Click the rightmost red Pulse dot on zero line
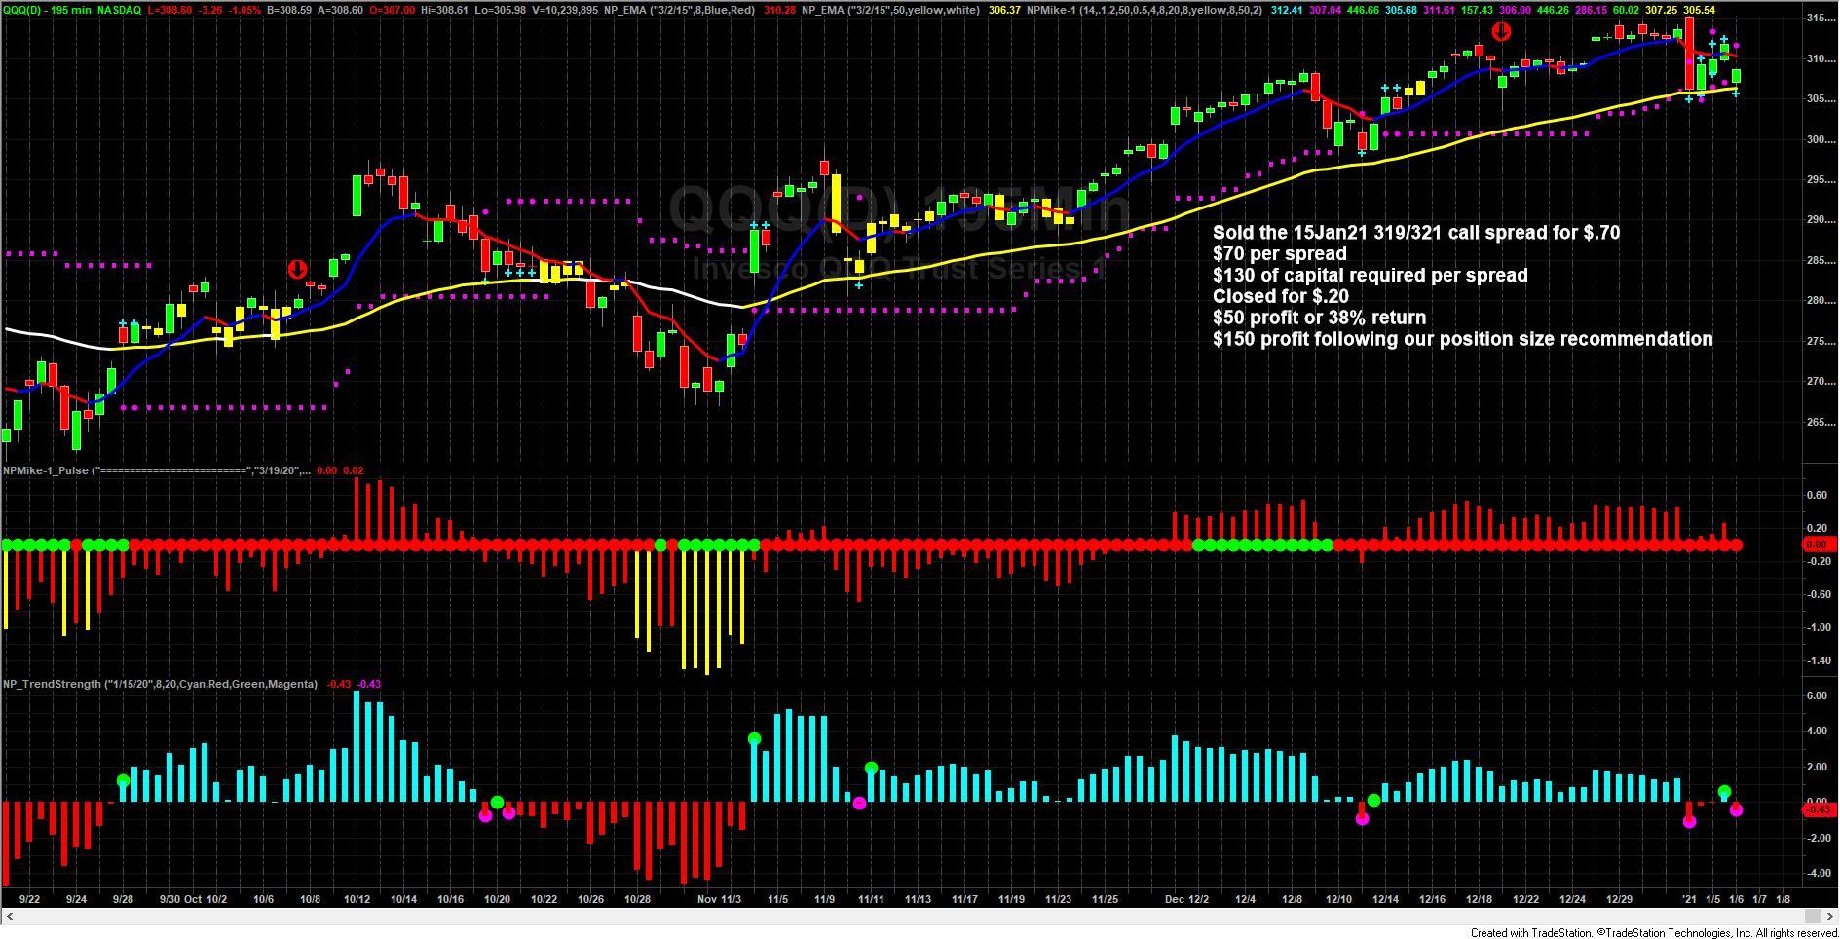The width and height of the screenshot is (1840, 939). [1736, 545]
